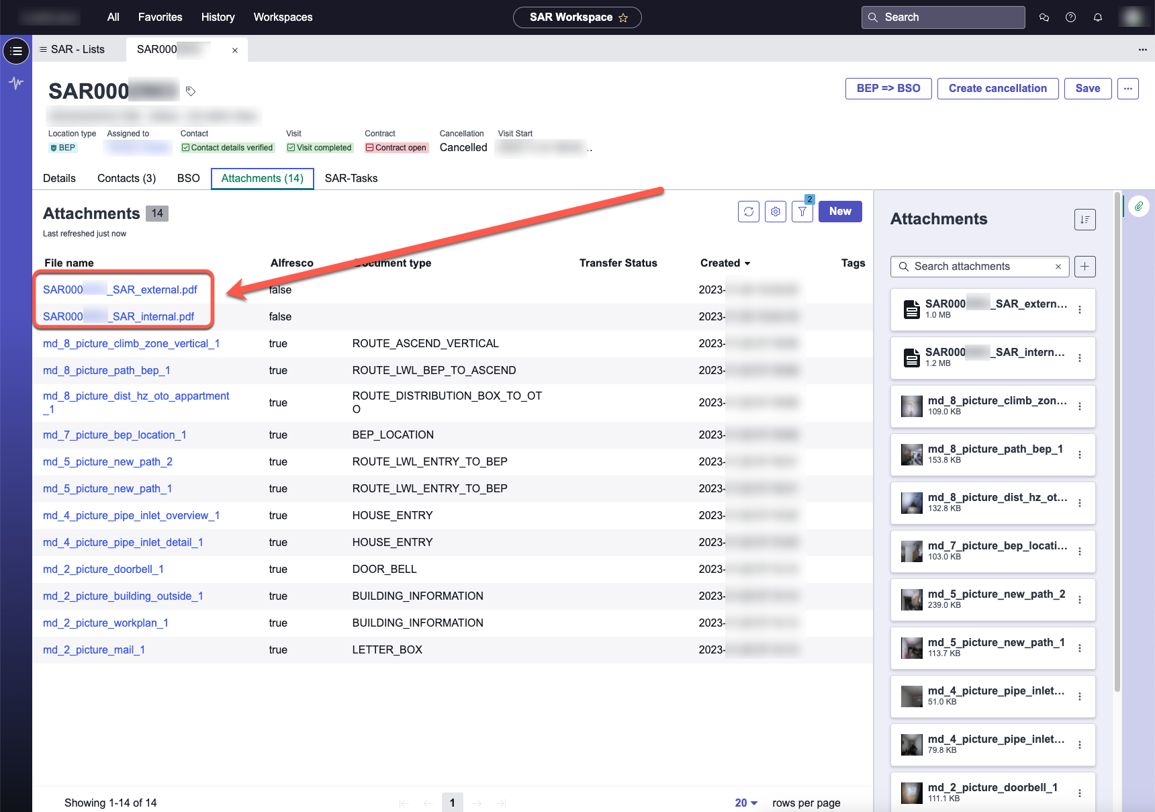Switch to the SAR-Tasks tab
The image size is (1155, 812).
[351, 179]
